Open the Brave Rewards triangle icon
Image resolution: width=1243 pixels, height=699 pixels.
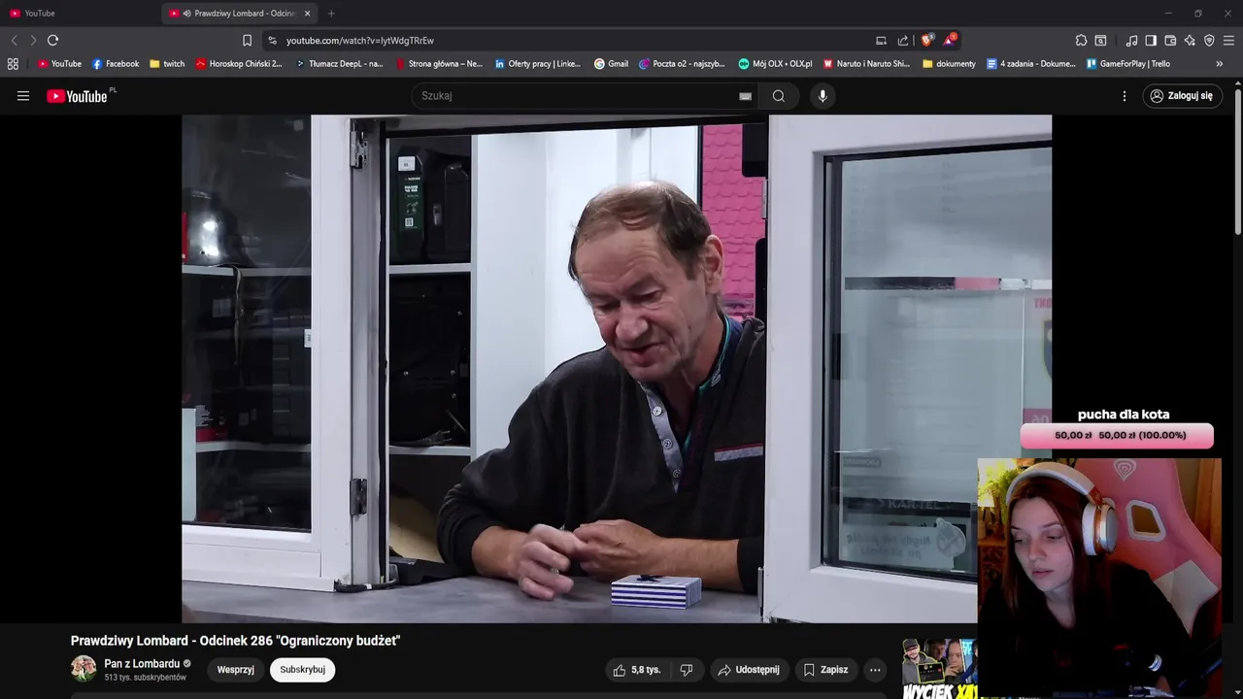coord(949,40)
